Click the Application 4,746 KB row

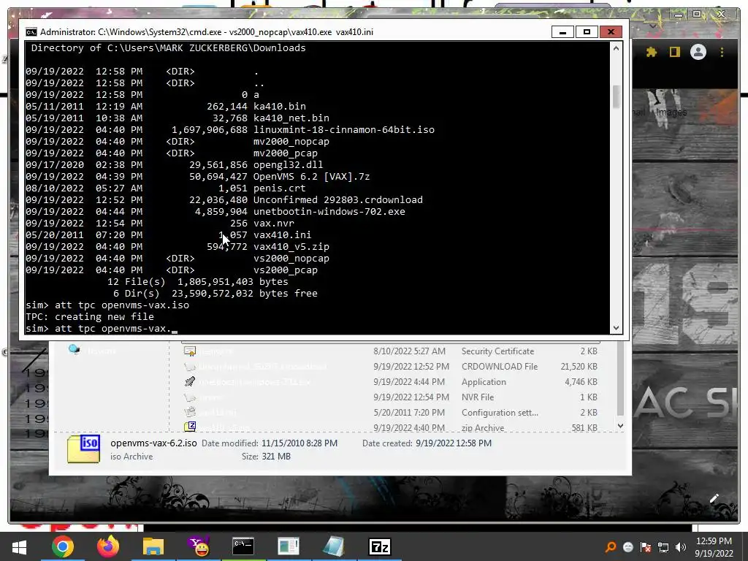point(391,381)
